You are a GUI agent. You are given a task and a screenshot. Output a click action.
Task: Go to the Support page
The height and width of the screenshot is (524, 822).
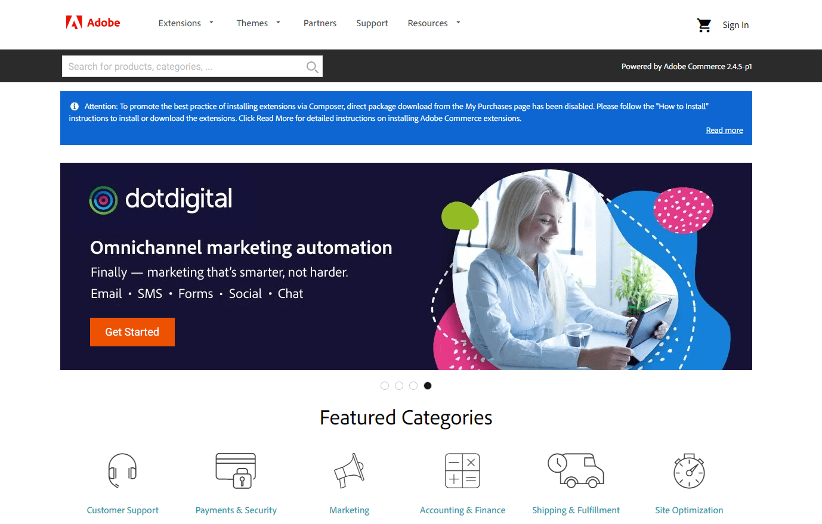pyautogui.click(x=372, y=23)
